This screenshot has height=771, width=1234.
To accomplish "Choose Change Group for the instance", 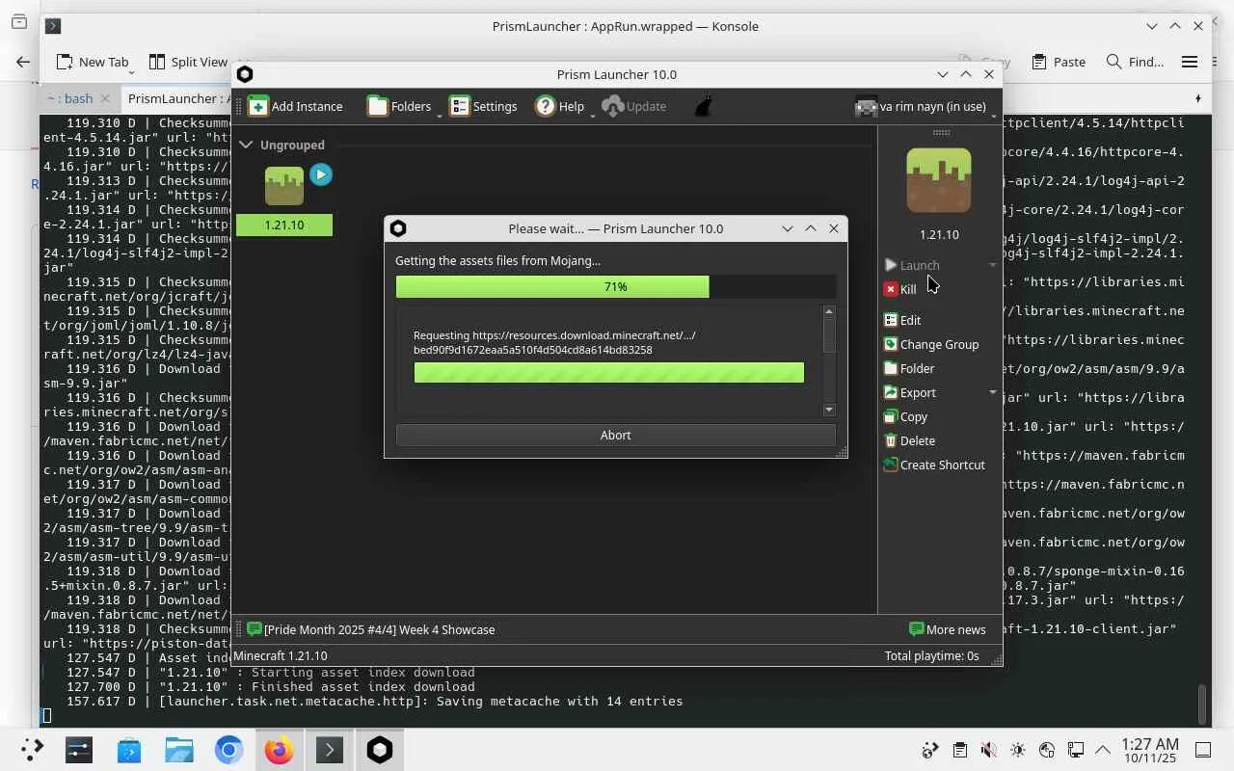I will click(x=930, y=344).
